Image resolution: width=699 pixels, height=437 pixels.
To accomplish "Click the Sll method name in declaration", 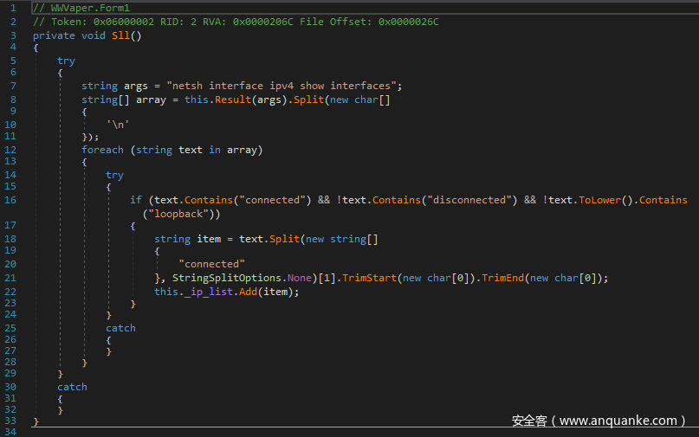I will pos(122,35).
